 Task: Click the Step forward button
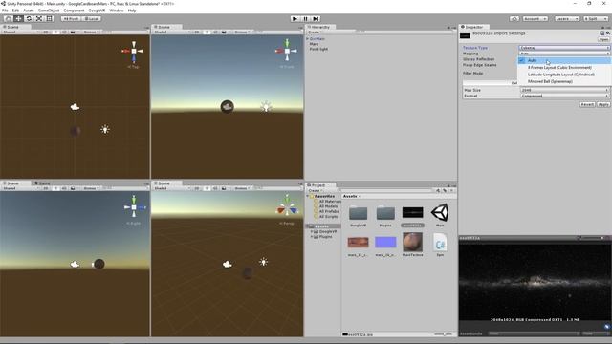tap(317, 19)
